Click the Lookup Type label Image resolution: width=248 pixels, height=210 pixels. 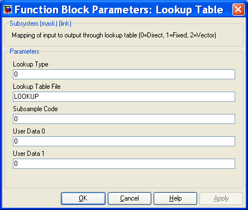click(x=31, y=64)
